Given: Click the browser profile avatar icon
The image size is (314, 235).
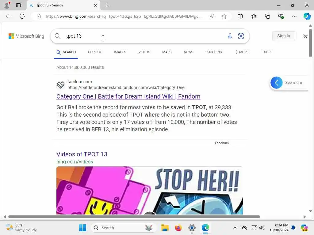Looking at the screenshot, I should [7, 5].
